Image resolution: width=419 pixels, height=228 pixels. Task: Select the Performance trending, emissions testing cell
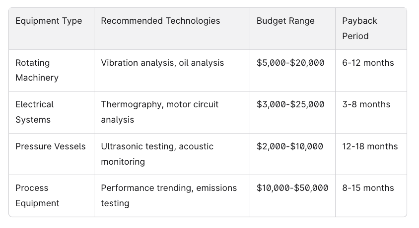(172, 196)
